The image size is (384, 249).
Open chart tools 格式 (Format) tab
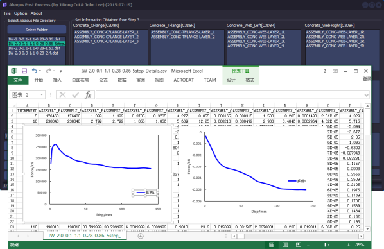(x=250, y=80)
